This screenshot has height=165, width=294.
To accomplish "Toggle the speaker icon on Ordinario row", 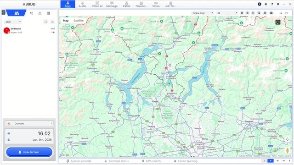I will (54, 33).
